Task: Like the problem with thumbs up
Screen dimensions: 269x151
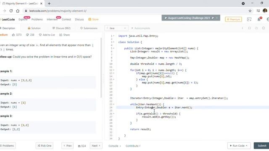Action: point(13,35)
